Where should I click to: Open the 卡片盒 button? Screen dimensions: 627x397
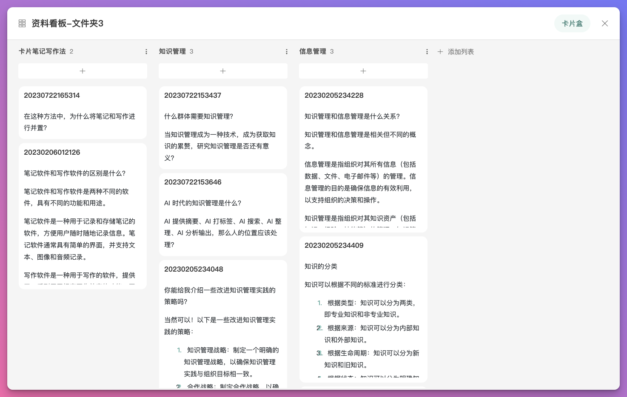click(x=572, y=23)
